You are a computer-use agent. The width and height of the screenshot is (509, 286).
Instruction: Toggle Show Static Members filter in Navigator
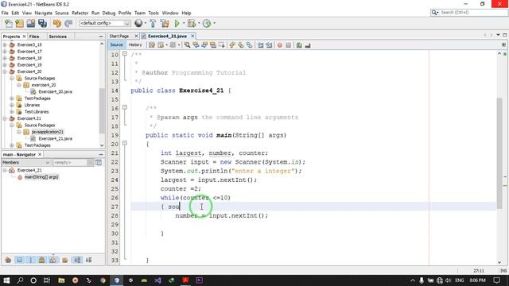pyautogui.click(x=31, y=260)
